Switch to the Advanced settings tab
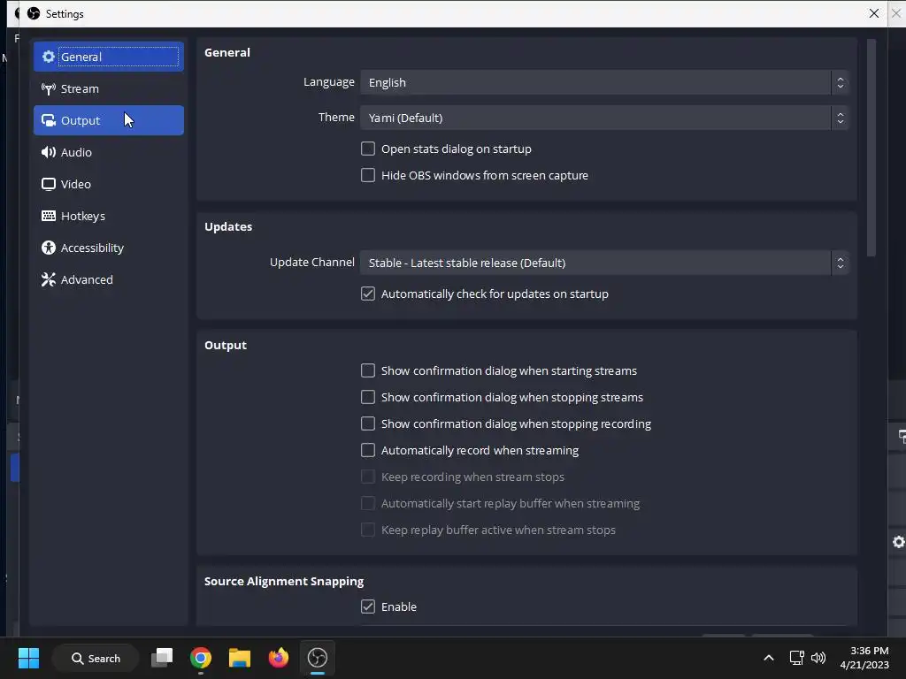This screenshot has height=679, width=906. [x=109, y=279]
